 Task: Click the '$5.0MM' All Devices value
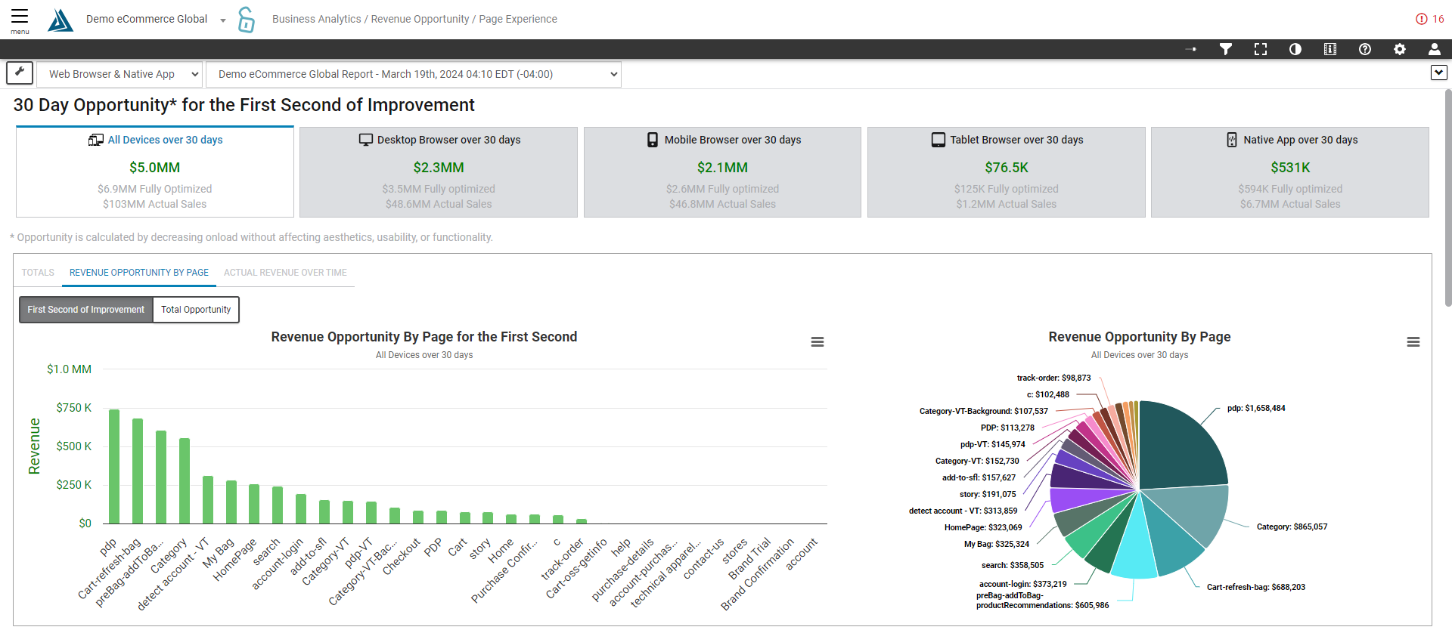click(154, 168)
